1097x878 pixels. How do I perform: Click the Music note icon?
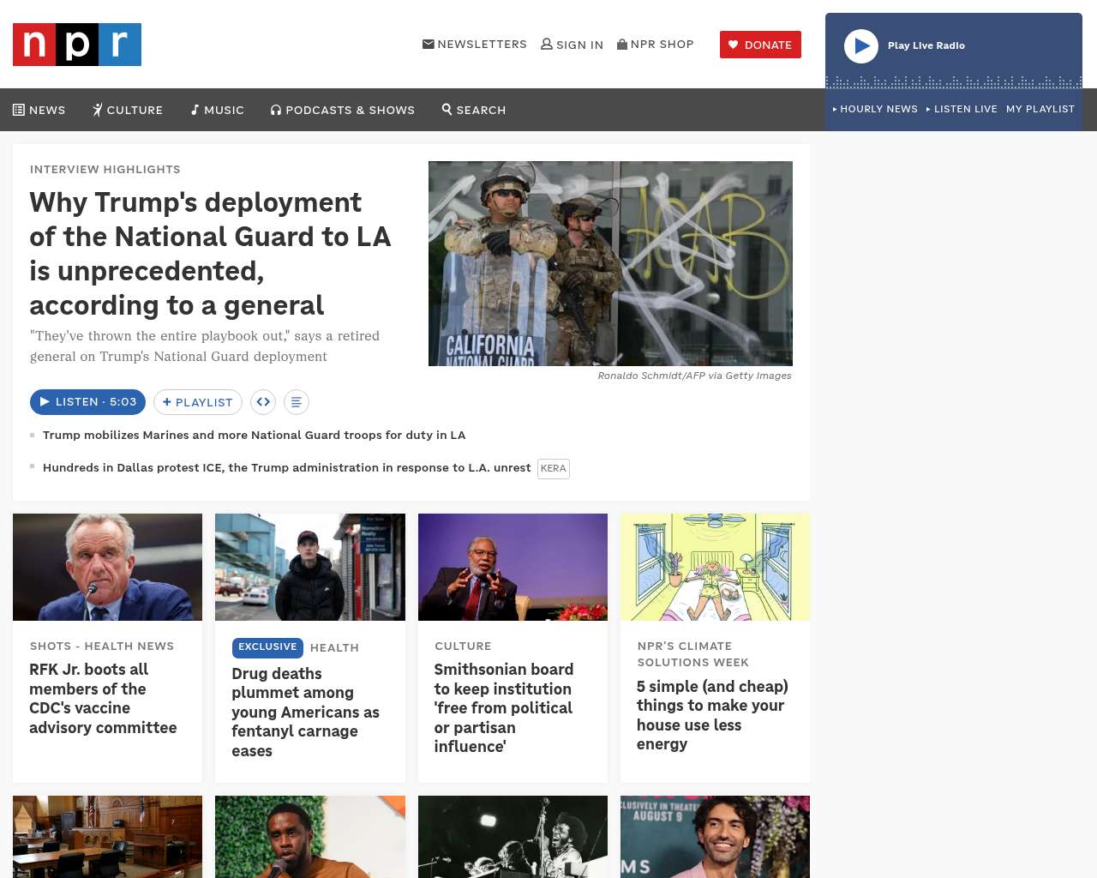click(195, 110)
